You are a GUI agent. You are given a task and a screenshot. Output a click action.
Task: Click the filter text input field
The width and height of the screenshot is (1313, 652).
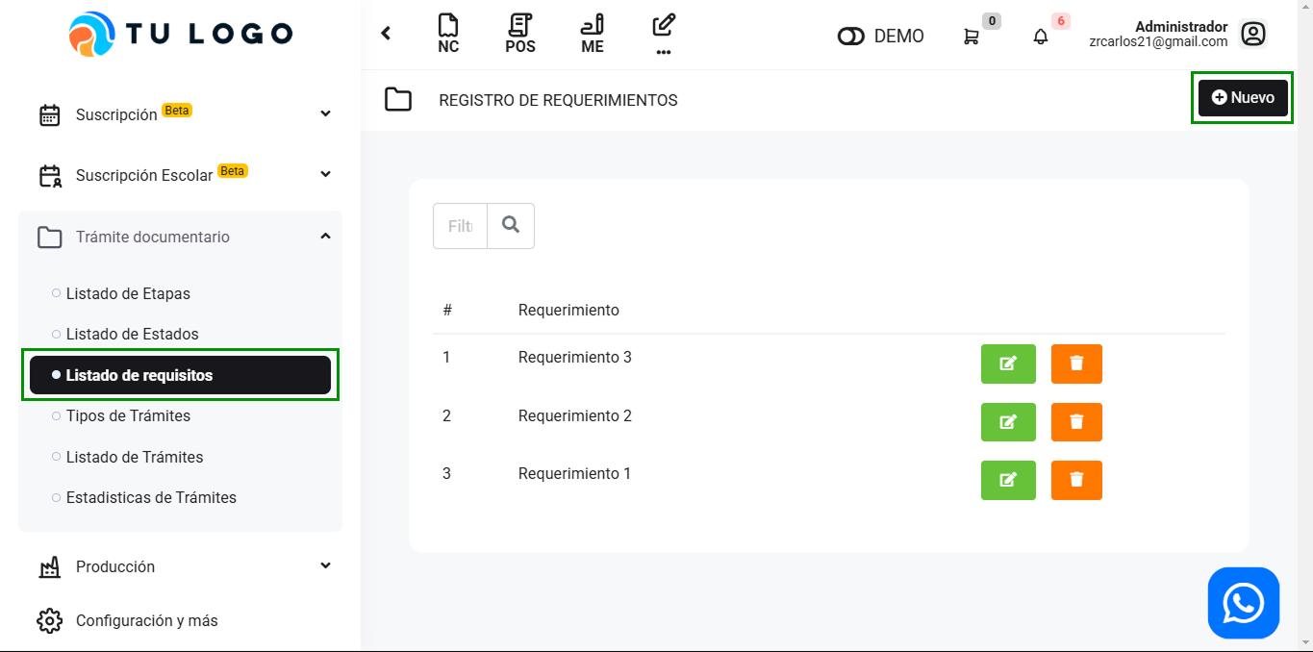461,226
